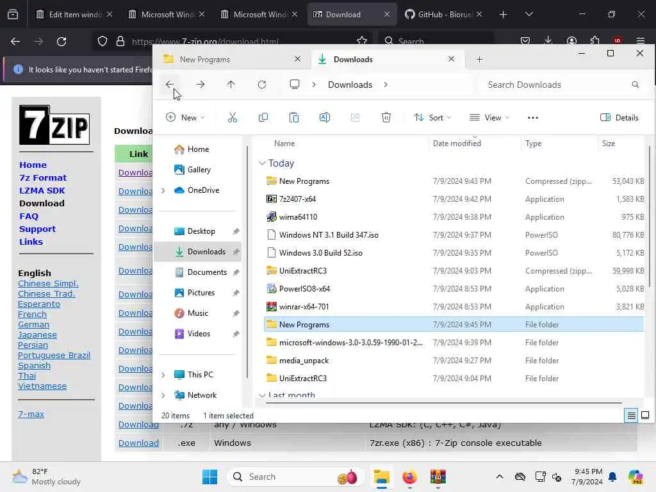Go back using Explorer back arrow
Viewport: 656px width, 492px height.
pos(169,85)
